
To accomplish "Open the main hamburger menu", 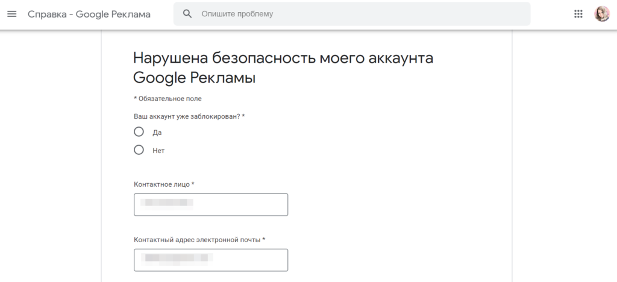I will 12,14.
